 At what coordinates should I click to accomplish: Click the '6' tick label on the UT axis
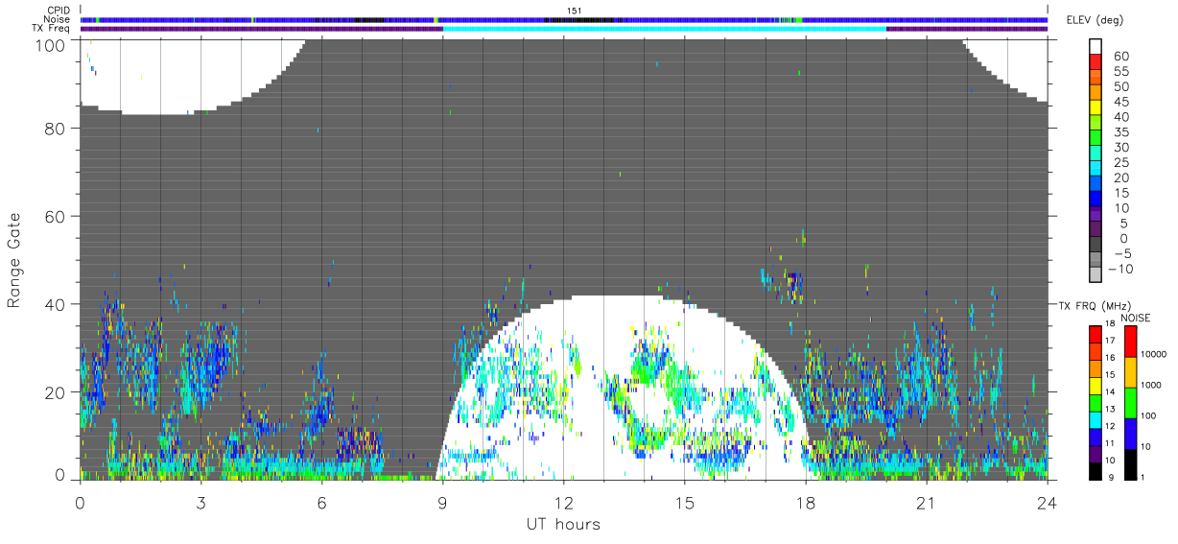coord(321,503)
